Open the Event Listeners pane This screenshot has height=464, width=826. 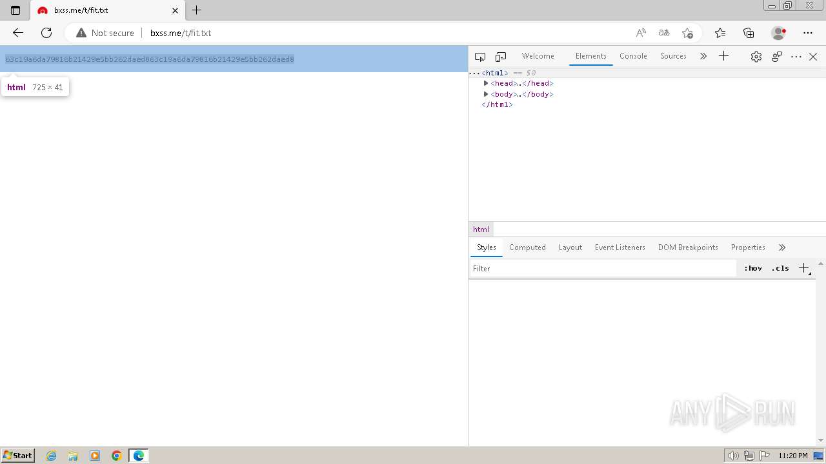620,247
